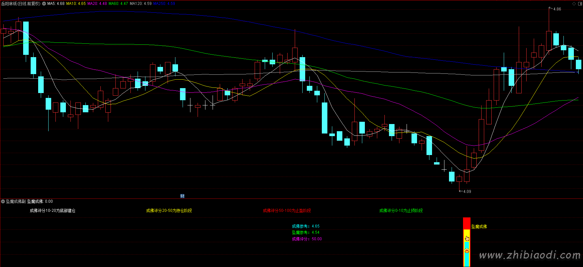Toggle the side panel icon at top right

click(580, 4)
